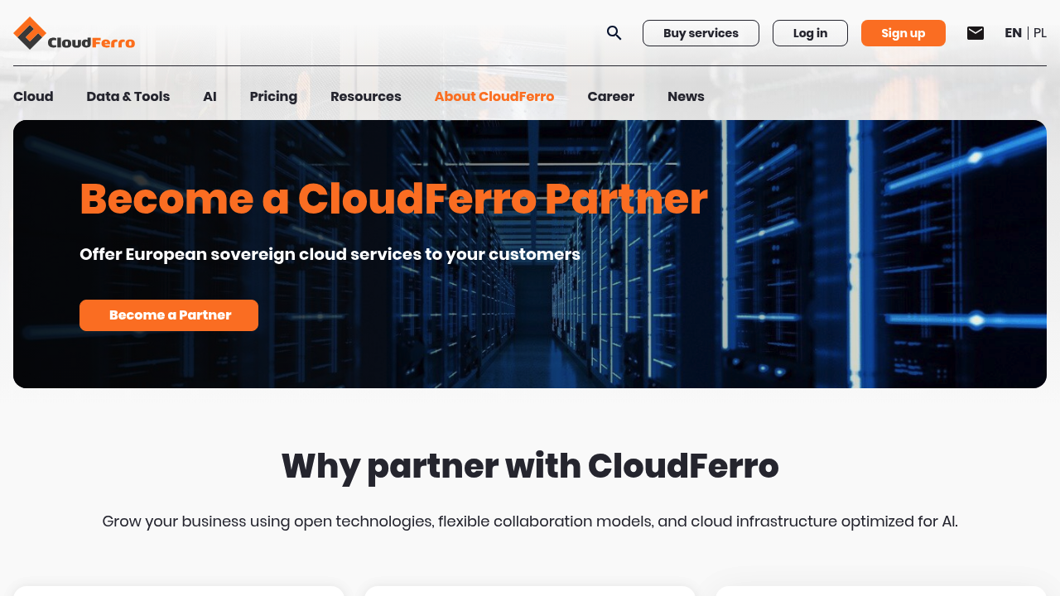Click the Log in button

click(x=810, y=33)
